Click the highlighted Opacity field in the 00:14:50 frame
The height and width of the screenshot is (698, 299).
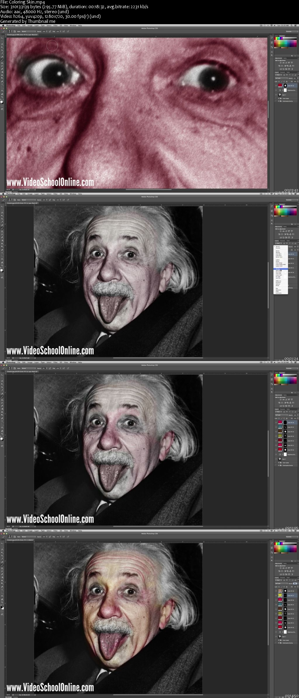295,583
